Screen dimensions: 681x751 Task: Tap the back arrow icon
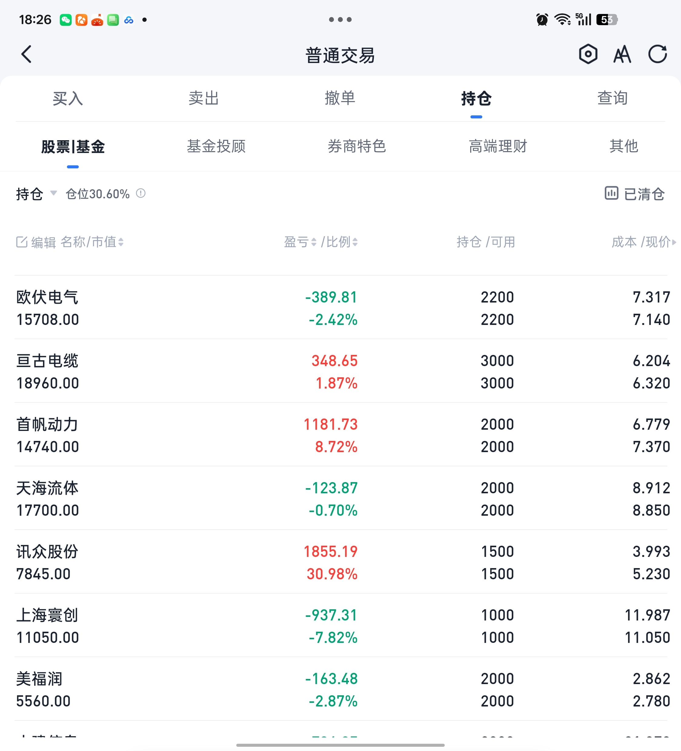(26, 55)
